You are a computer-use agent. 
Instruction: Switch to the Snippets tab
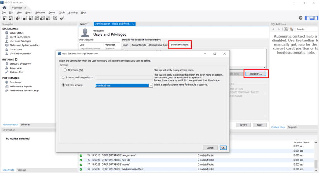[293, 127]
